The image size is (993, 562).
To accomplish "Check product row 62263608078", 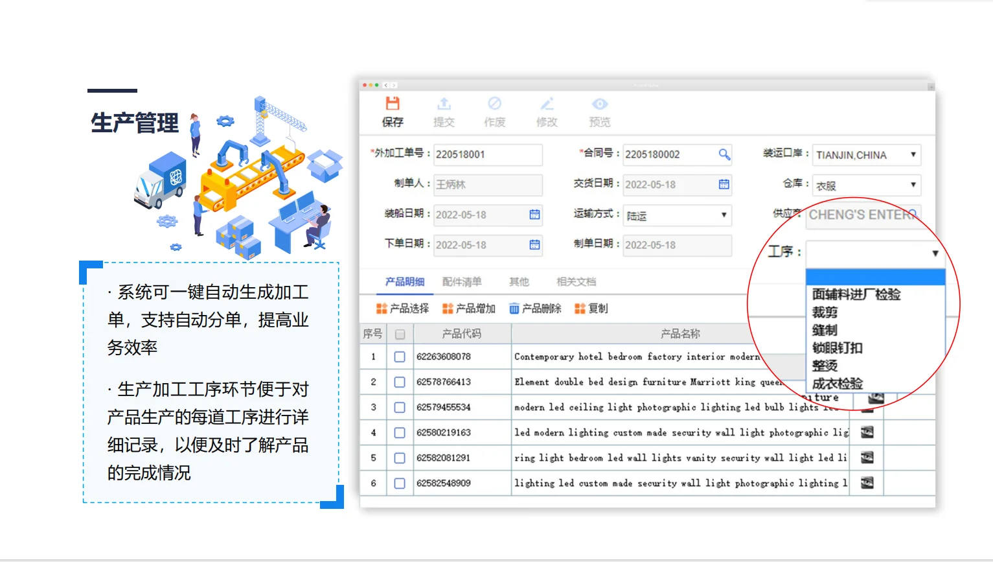I will (400, 357).
